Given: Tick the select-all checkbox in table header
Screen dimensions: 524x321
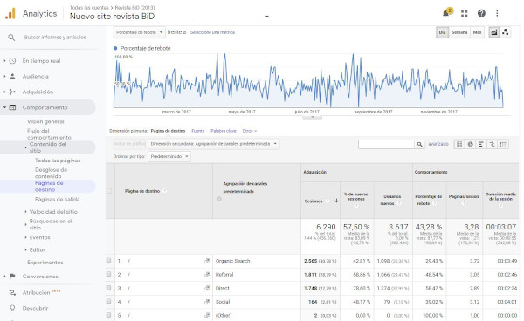Looking at the screenshot, I should [x=109, y=191].
